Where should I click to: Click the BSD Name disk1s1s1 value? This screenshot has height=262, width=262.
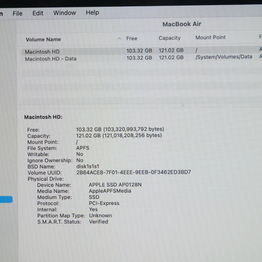point(88,166)
